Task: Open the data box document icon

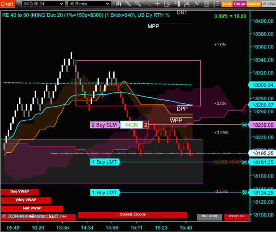Action: (167, 4)
